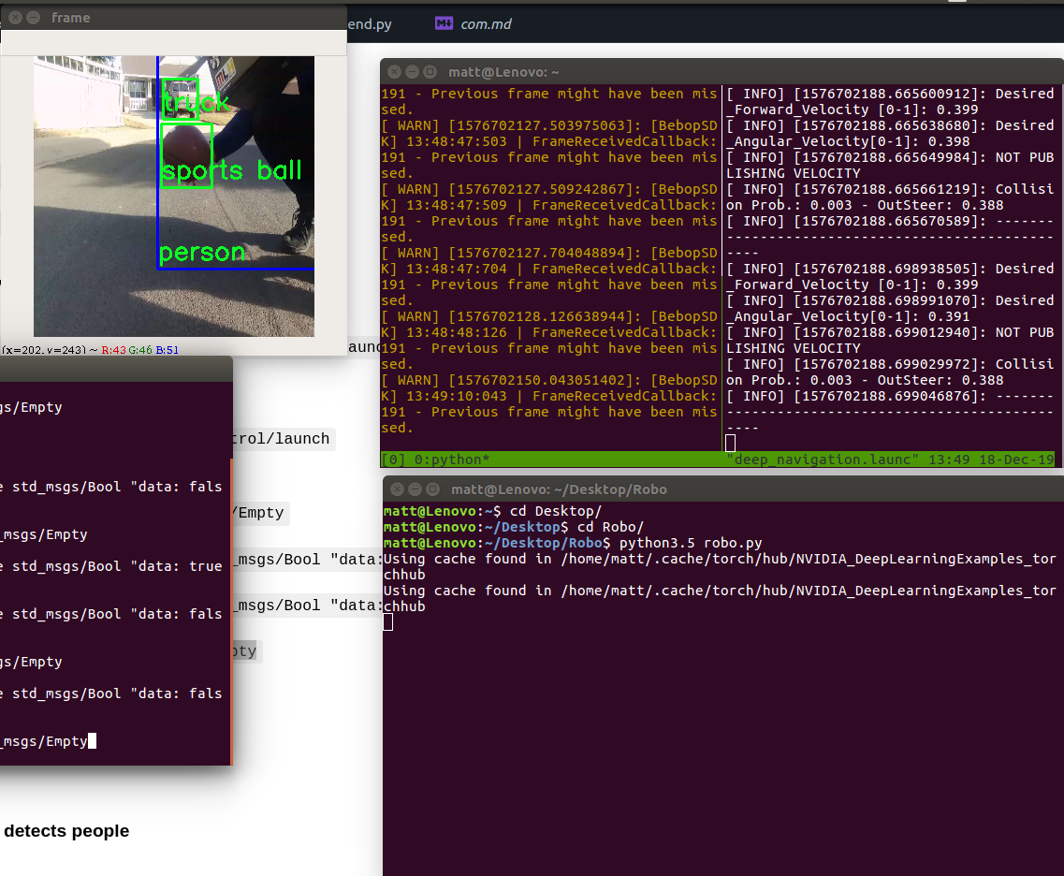Click the 'truck' detection label in the frame
The image size is (1064, 876).
[x=196, y=102]
